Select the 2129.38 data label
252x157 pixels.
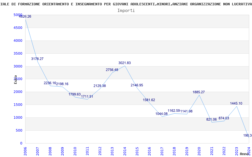tap(100, 86)
